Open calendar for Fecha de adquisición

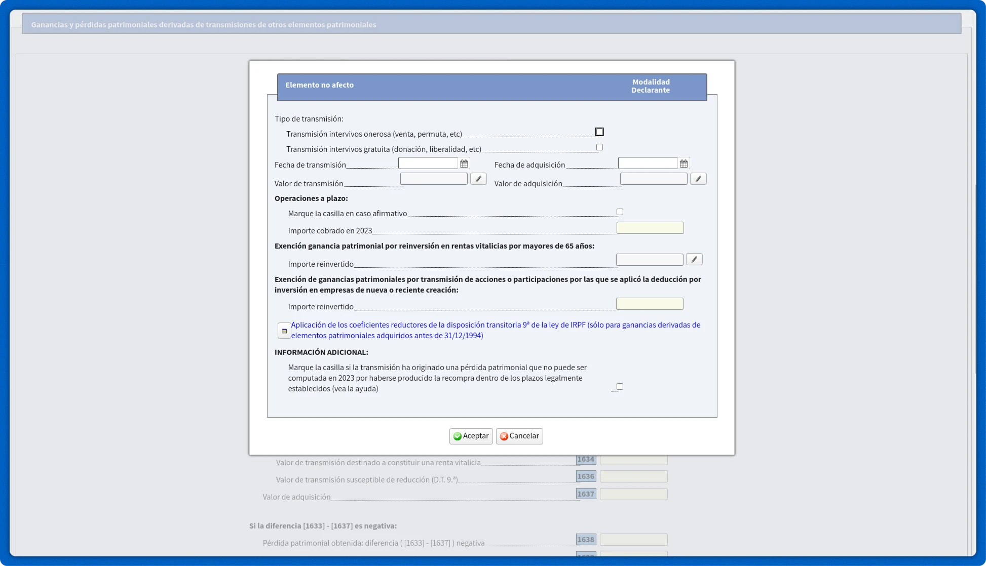coord(684,164)
